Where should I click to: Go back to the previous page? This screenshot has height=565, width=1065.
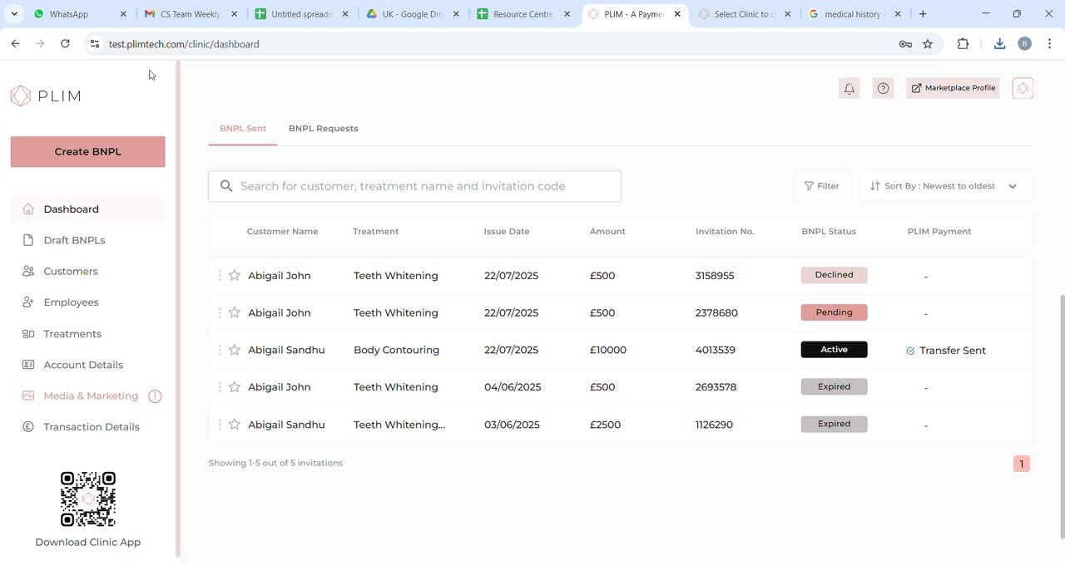pyautogui.click(x=15, y=44)
